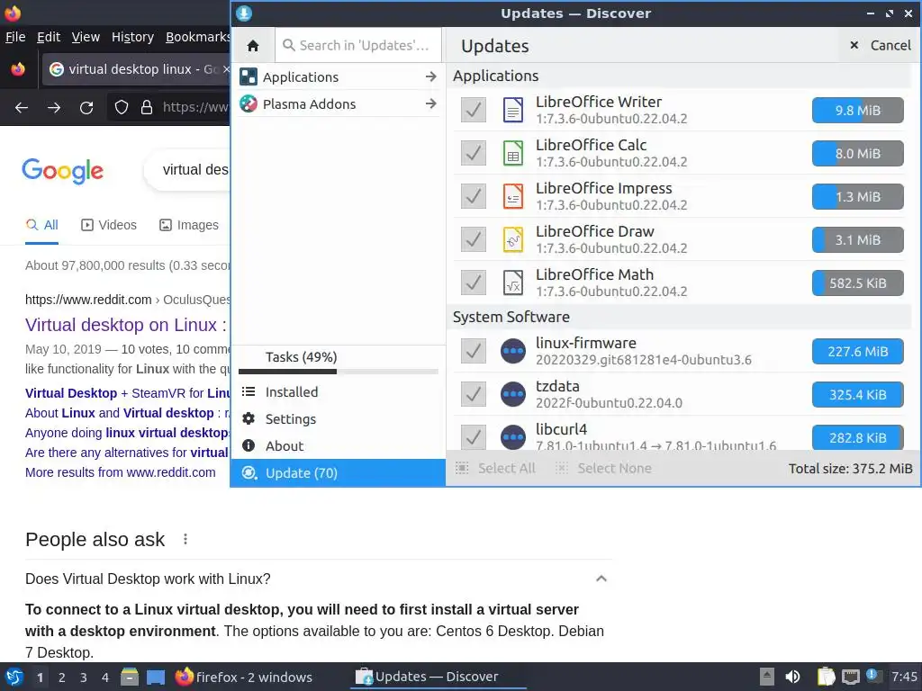Click the Installed list icon
Viewport: 922px width, 691px height.
click(249, 391)
